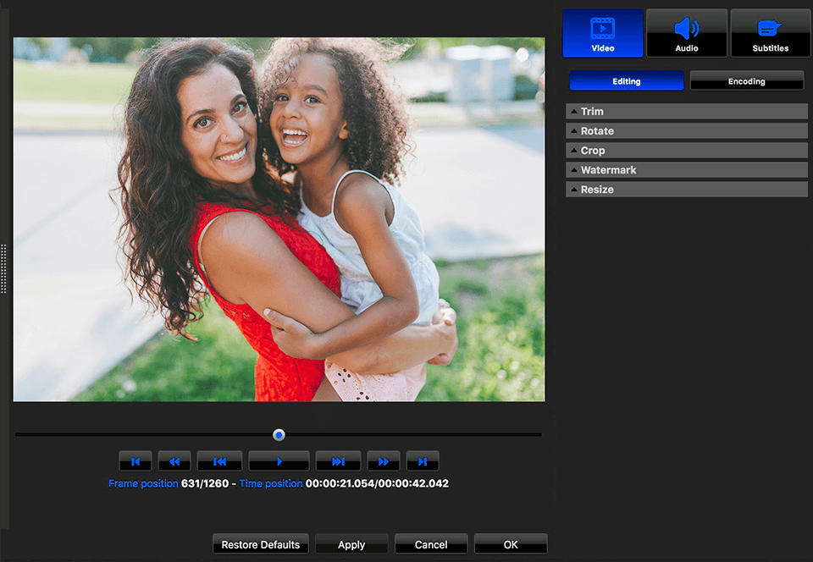
Task: Open the Crop section
Action: click(686, 150)
